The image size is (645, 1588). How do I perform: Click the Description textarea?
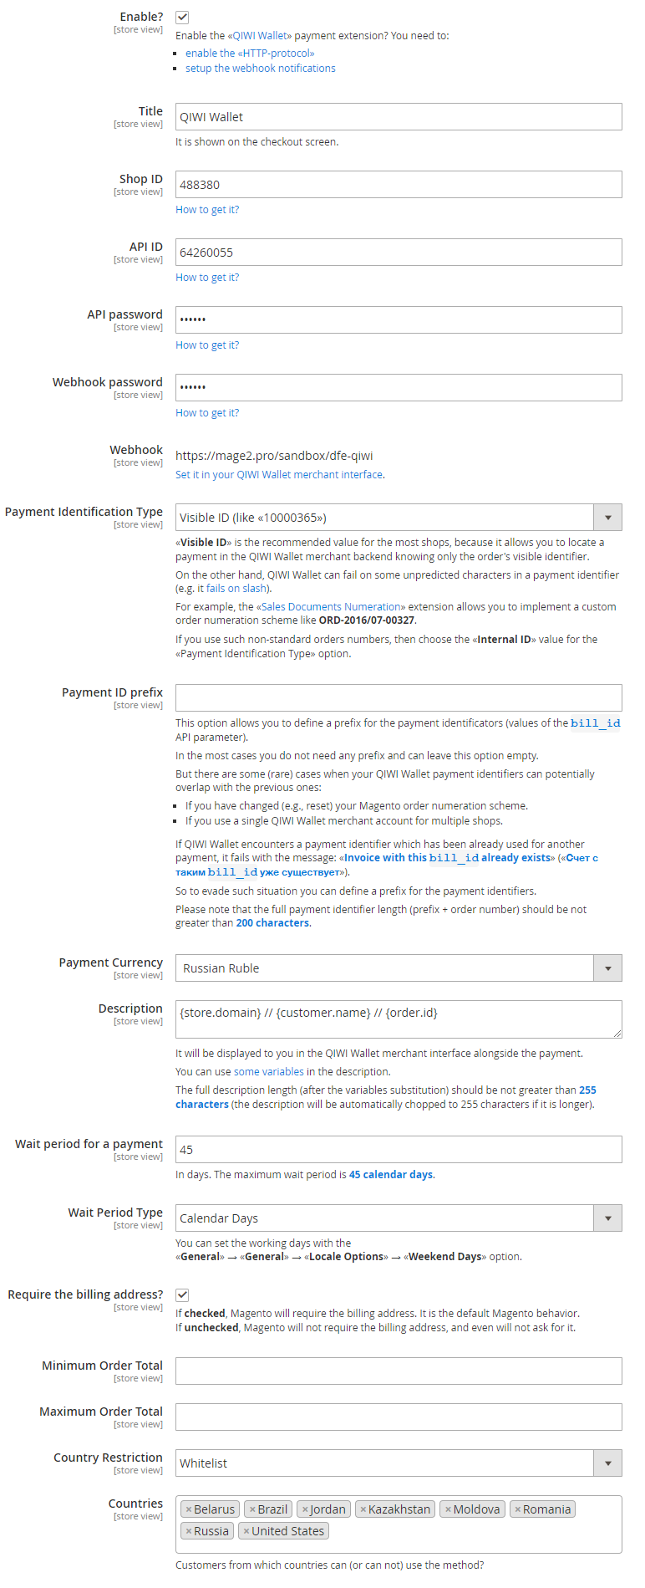pos(399,1019)
